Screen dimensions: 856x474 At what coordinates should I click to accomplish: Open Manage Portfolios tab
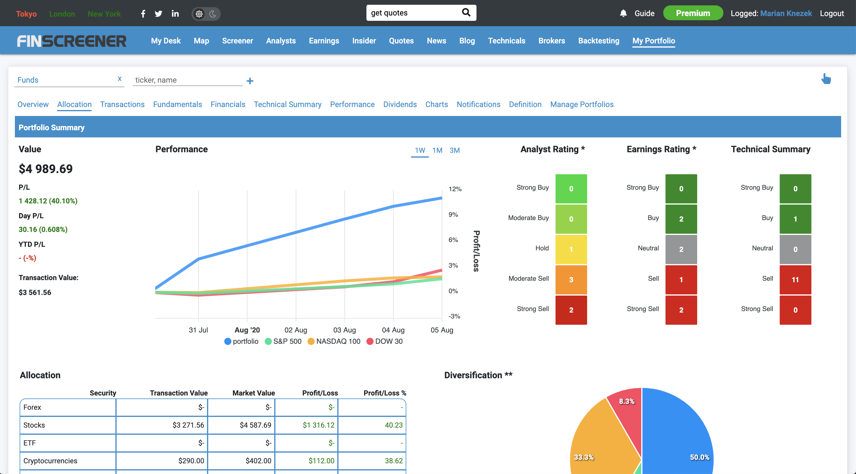581,104
